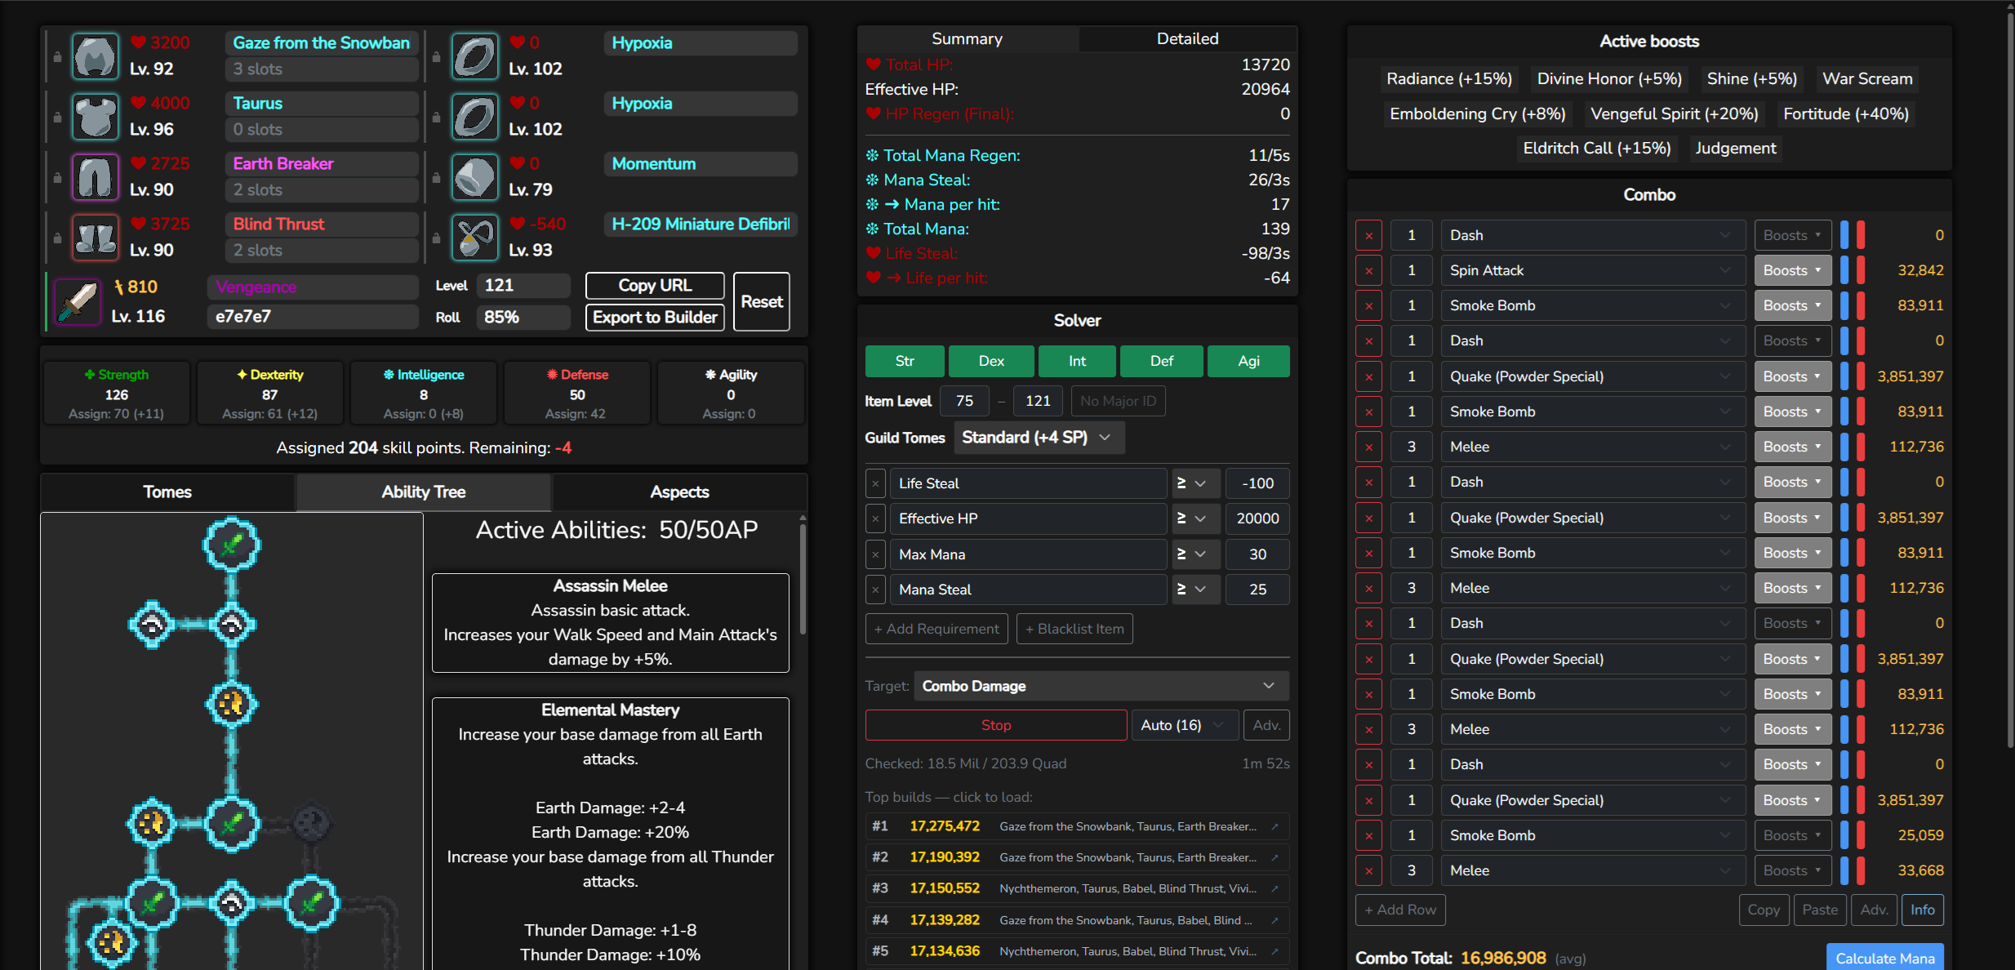This screenshot has height=970, width=2015.
Task: Click the blue mana bar on Spin Attack row
Action: (1844, 270)
